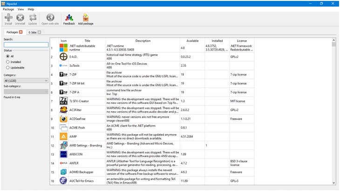Open the View menu
Image resolution: width=340 pixels, height=191 pixels.
click(21, 9)
